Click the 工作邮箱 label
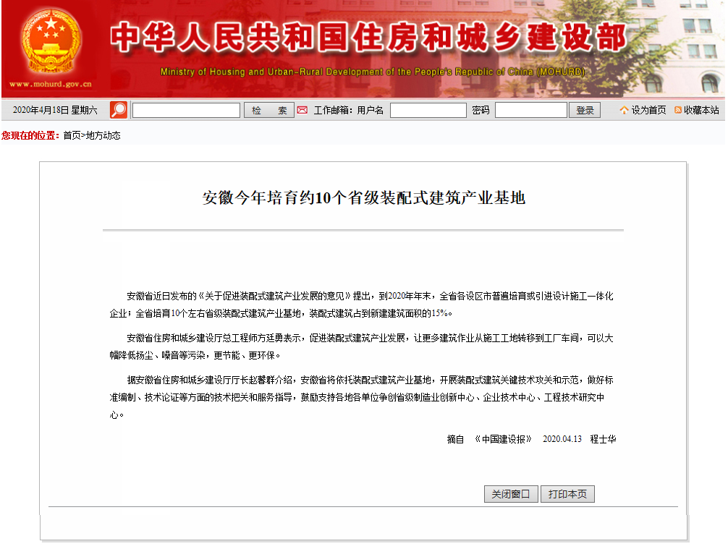This screenshot has width=728, height=549. point(333,110)
